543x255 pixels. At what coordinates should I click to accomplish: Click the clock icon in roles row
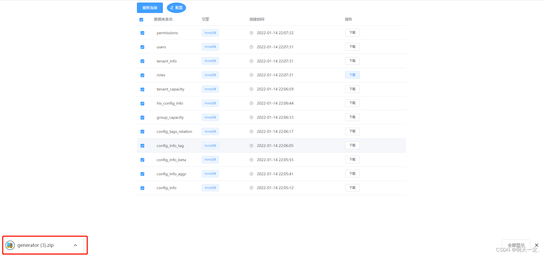[251, 75]
